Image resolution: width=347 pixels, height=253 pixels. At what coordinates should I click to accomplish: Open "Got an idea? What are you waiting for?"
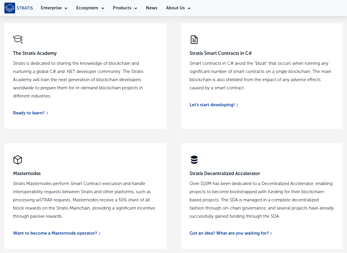coord(229,233)
